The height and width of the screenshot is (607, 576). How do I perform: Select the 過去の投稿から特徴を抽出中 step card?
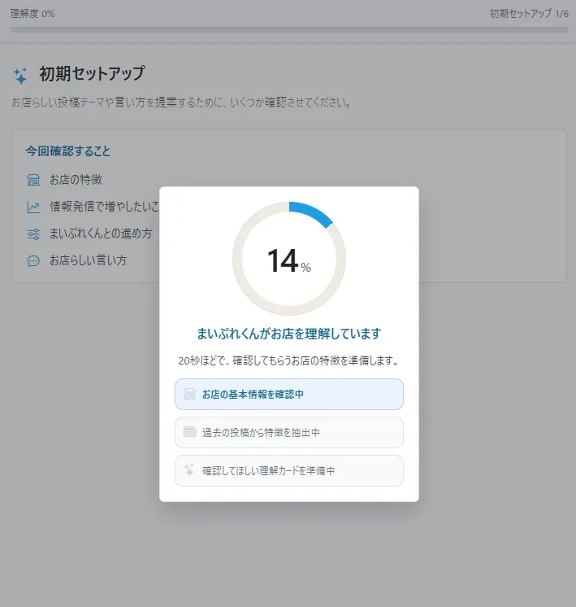pos(289,432)
